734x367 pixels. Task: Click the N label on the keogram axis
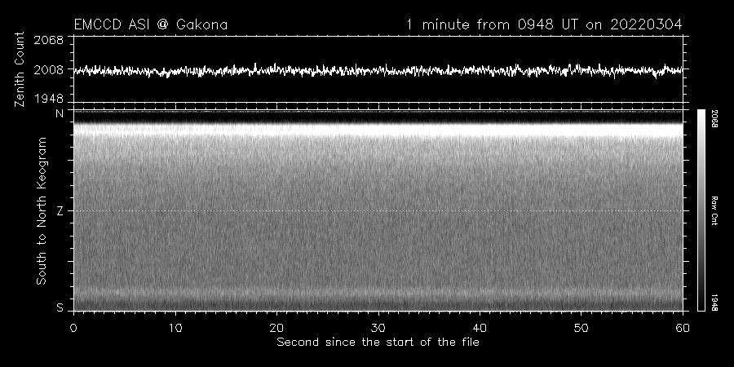point(60,113)
